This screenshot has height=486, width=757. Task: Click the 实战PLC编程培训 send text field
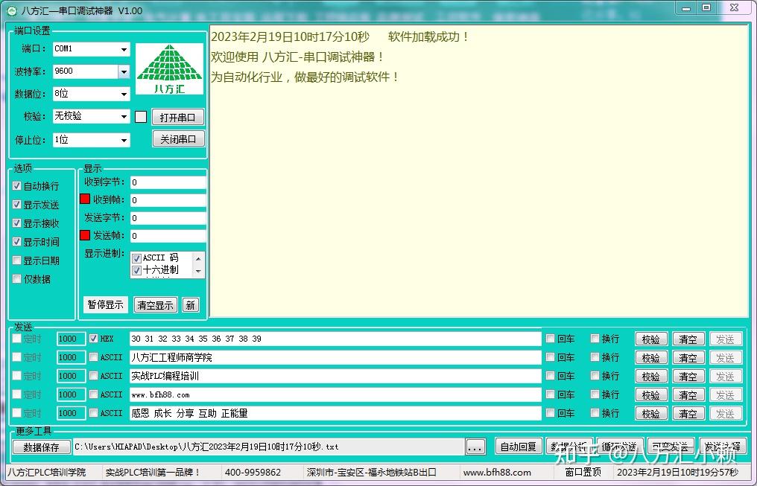335,376
